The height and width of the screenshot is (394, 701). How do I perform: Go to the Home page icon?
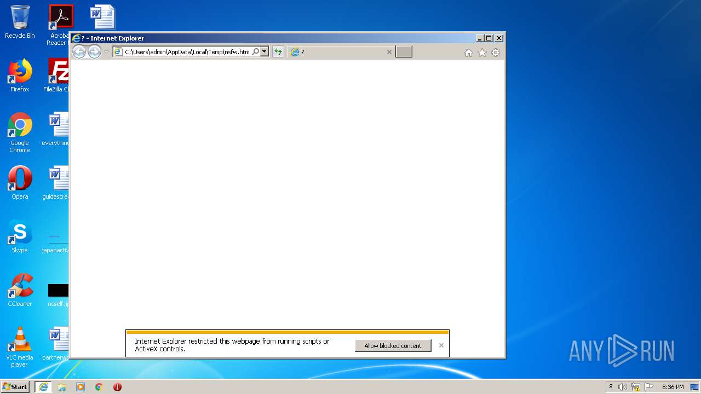469,53
